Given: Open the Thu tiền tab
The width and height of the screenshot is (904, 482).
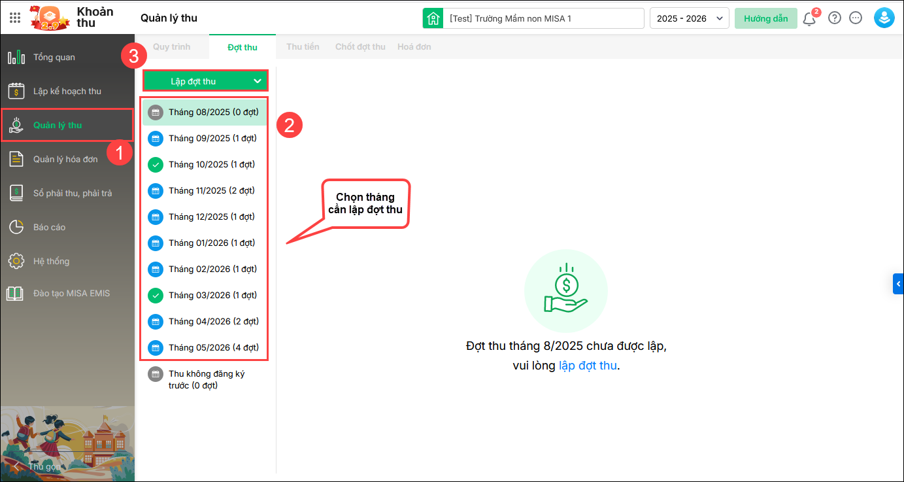Looking at the screenshot, I should 303,47.
